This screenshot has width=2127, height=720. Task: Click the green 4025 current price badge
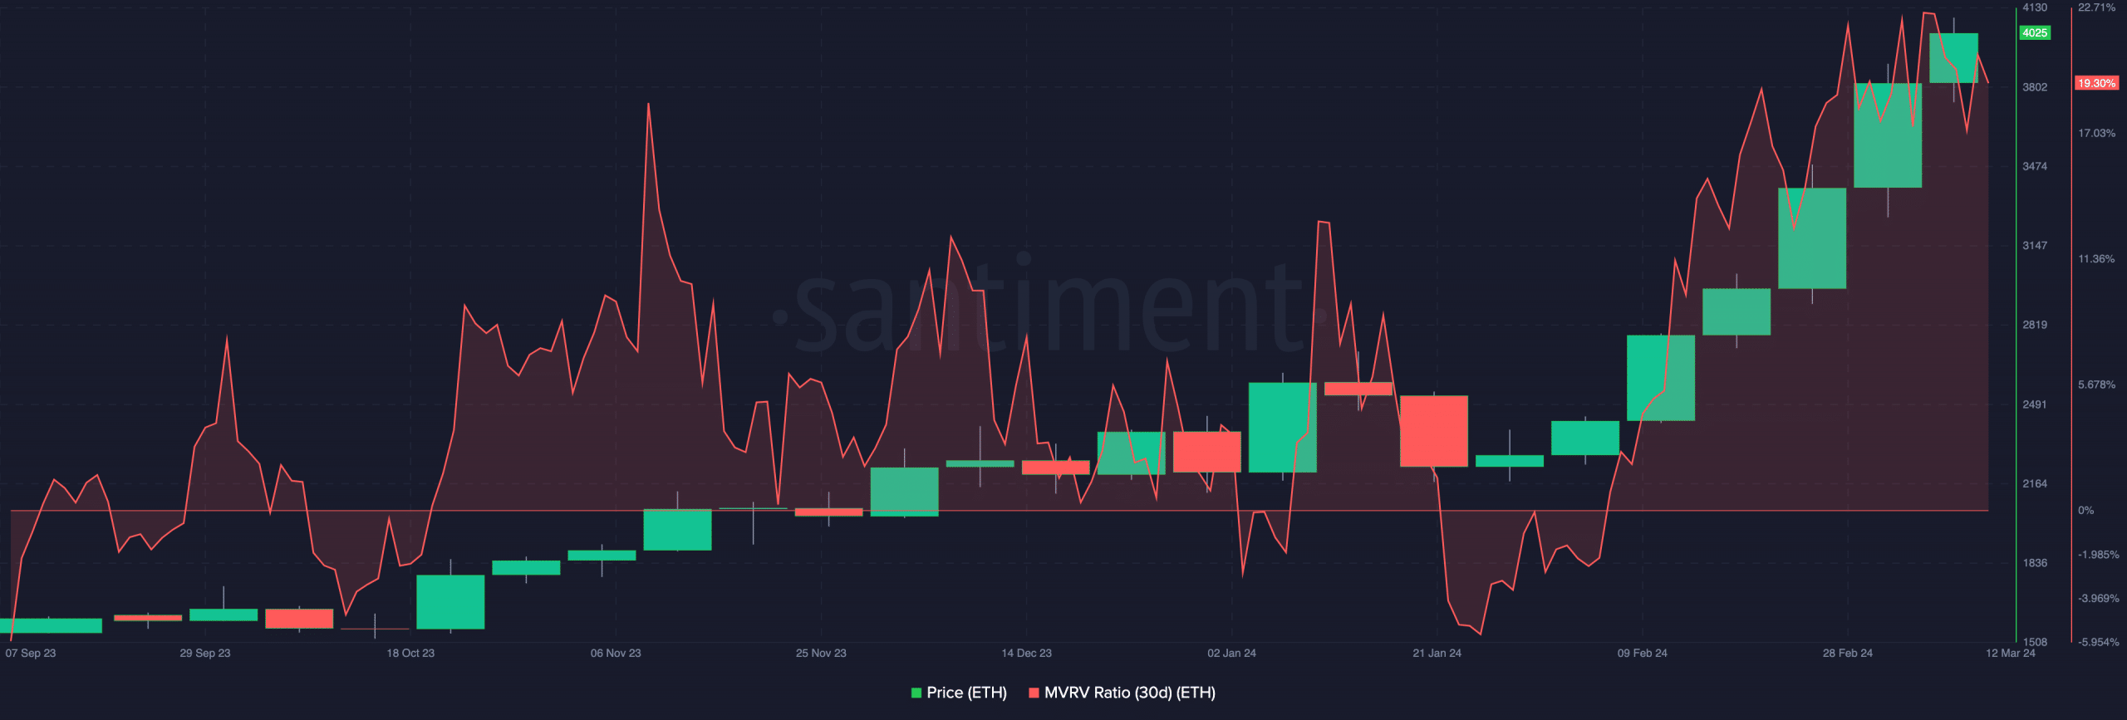click(2035, 33)
